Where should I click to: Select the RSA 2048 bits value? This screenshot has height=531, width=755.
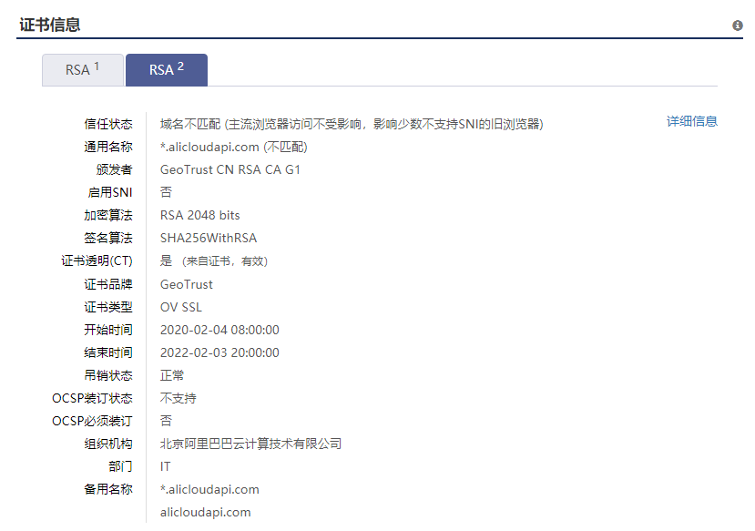(199, 215)
